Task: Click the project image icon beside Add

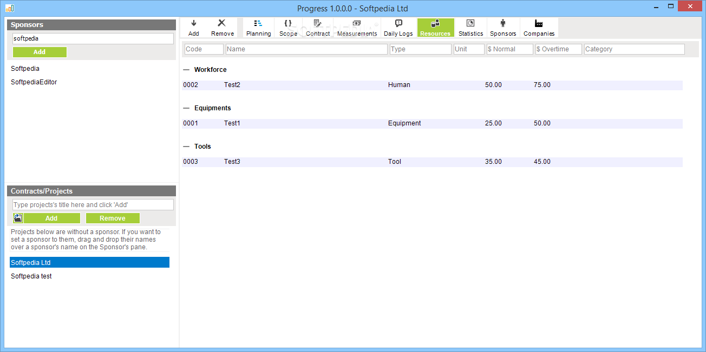Action: pyautogui.click(x=18, y=218)
